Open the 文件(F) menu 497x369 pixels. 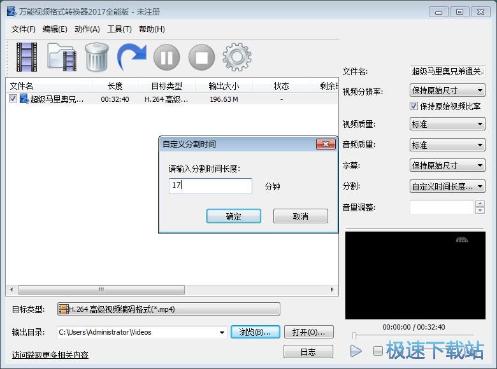pos(23,29)
